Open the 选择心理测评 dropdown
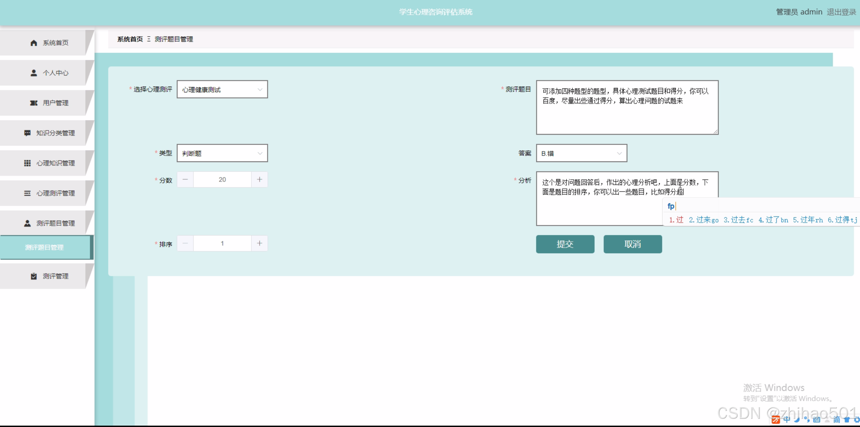The image size is (860, 427). coord(222,90)
